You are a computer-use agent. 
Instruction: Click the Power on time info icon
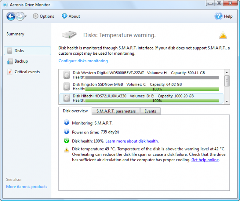coord(67,132)
